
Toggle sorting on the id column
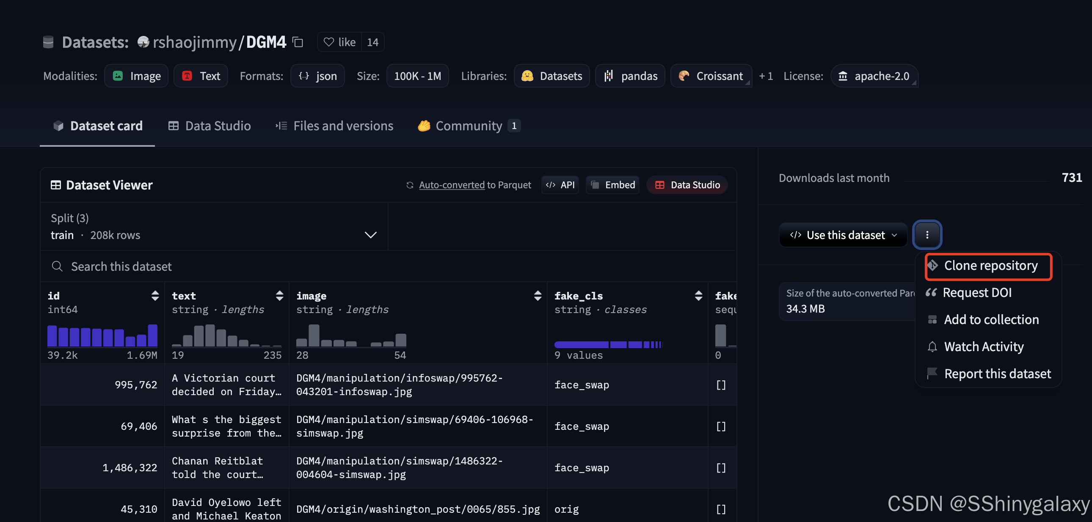pos(154,296)
